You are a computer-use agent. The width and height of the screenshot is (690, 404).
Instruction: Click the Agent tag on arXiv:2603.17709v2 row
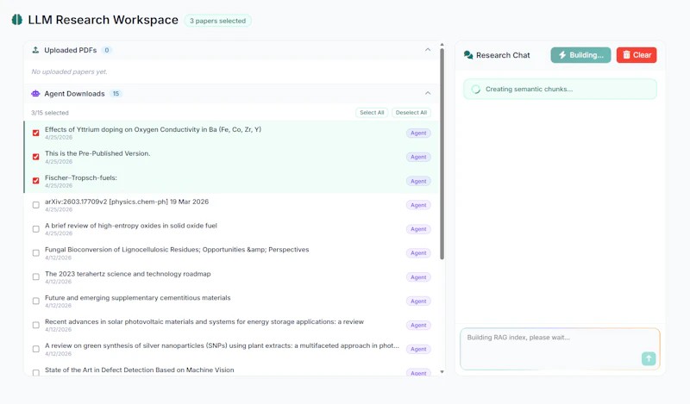(418, 205)
